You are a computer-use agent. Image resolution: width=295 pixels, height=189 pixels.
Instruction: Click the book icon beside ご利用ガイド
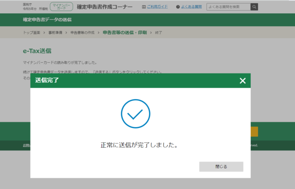(144, 7)
